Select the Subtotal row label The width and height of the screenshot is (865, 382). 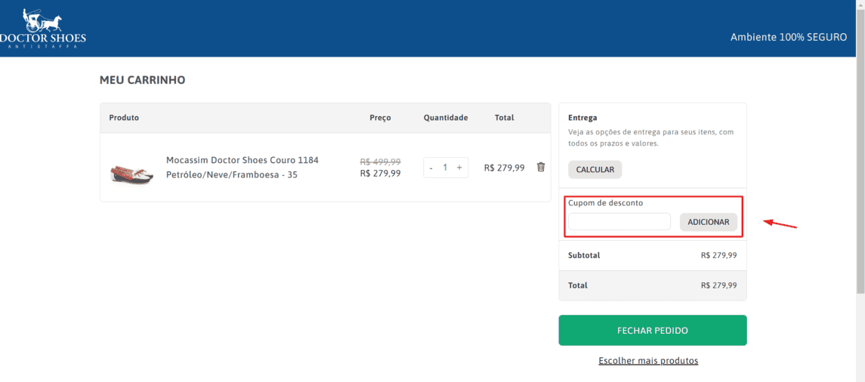click(x=584, y=255)
